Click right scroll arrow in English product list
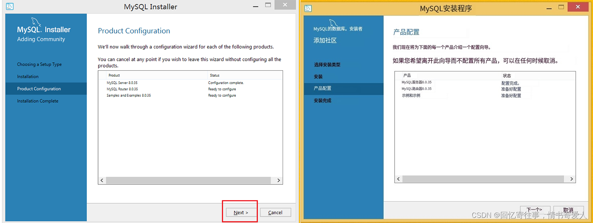The image size is (593, 223). tap(279, 180)
